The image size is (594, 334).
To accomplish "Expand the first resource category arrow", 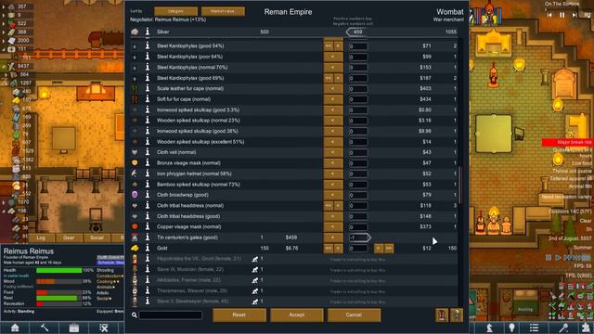I will click(x=4, y=6).
